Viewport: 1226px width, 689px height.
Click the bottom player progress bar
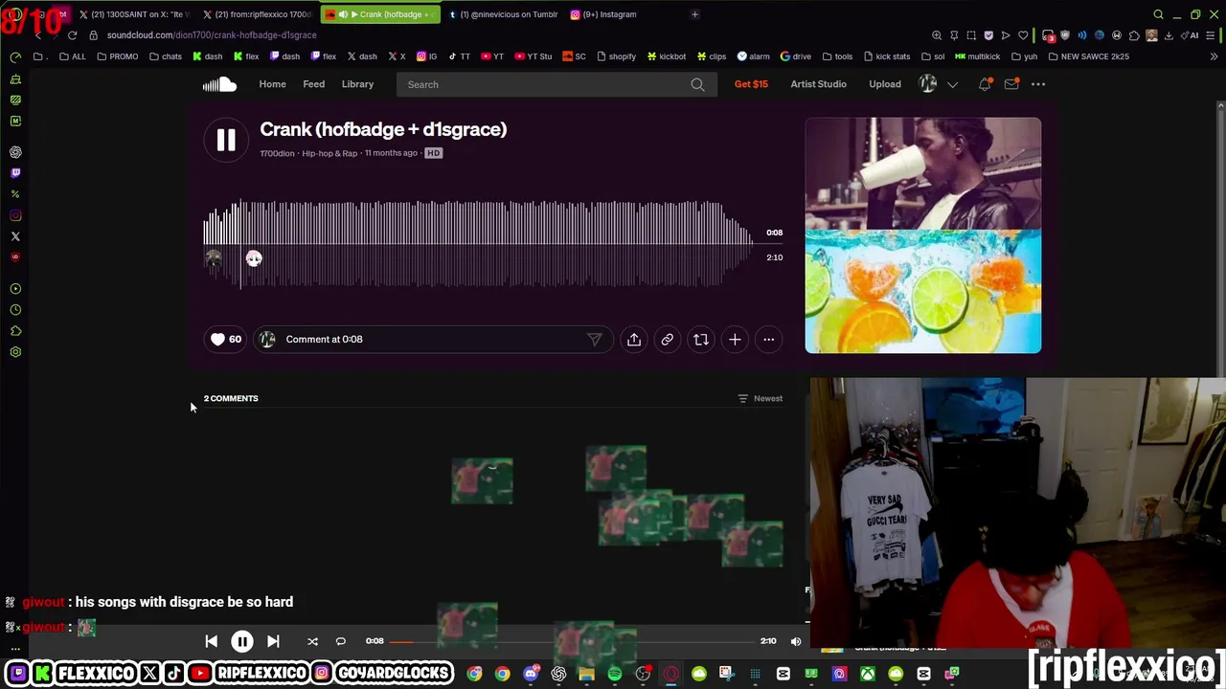click(x=572, y=641)
